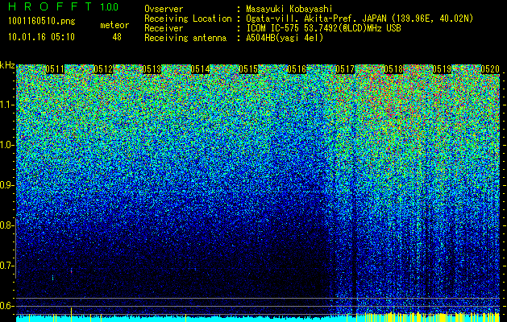Select the ICOM IC-575 receiver description
Viewport: 507px width, 322px height.
click(323, 28)
